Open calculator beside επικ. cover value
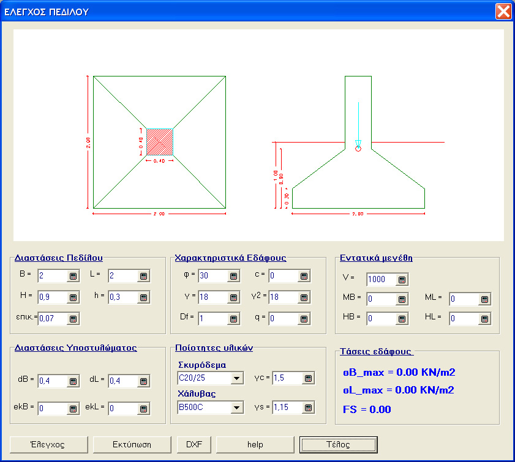Viewport: 515px width, 462px height. coord(73,319)
